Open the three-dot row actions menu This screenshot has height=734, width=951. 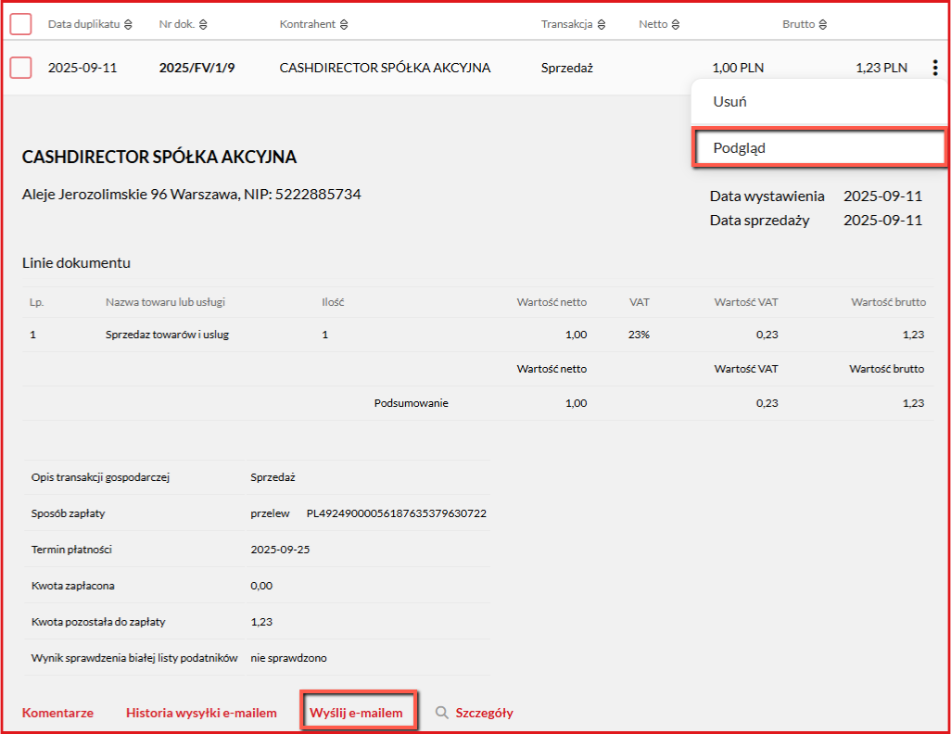point(935,68)
